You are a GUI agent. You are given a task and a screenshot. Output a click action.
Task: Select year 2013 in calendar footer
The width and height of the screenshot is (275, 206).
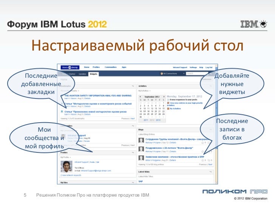coord(158,120)
